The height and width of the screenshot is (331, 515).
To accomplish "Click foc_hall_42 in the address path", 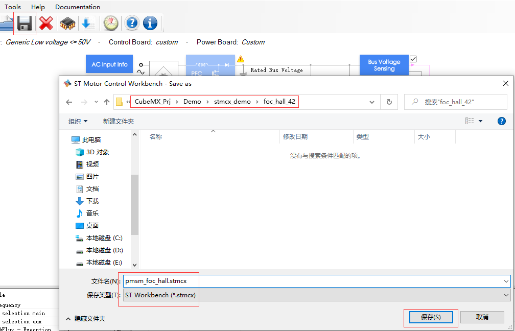I will coord(279,102).
